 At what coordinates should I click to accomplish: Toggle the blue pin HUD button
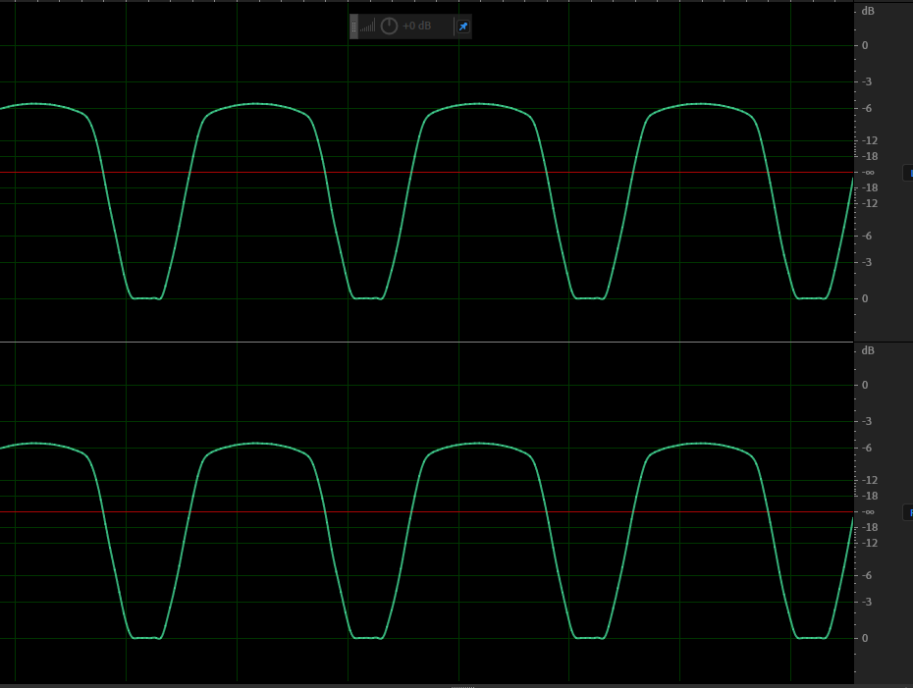463,26
